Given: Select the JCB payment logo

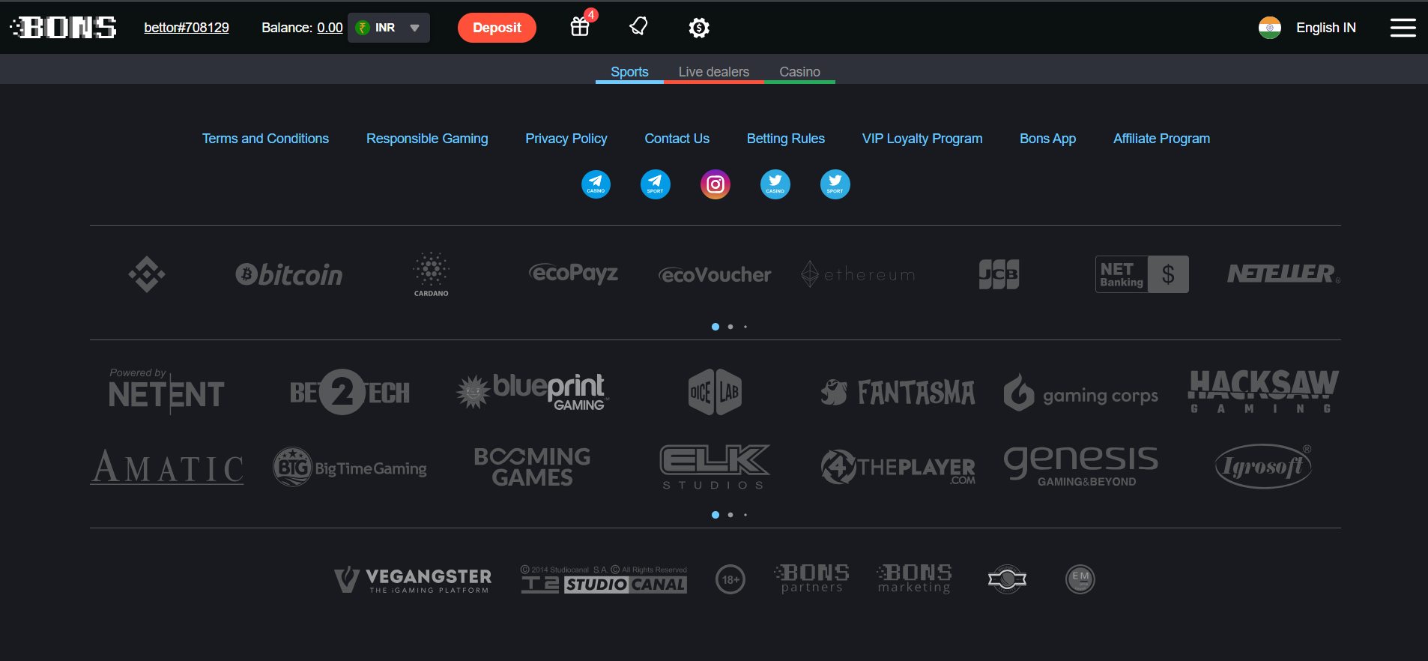Looking at the screenshot, I should pyautogui.click(x=999, y=274).
